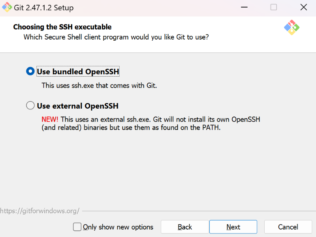Click the Git for Windows logo top right
Image resolution: width=316 pixels, height=237 pixels.
pos(292,28)
